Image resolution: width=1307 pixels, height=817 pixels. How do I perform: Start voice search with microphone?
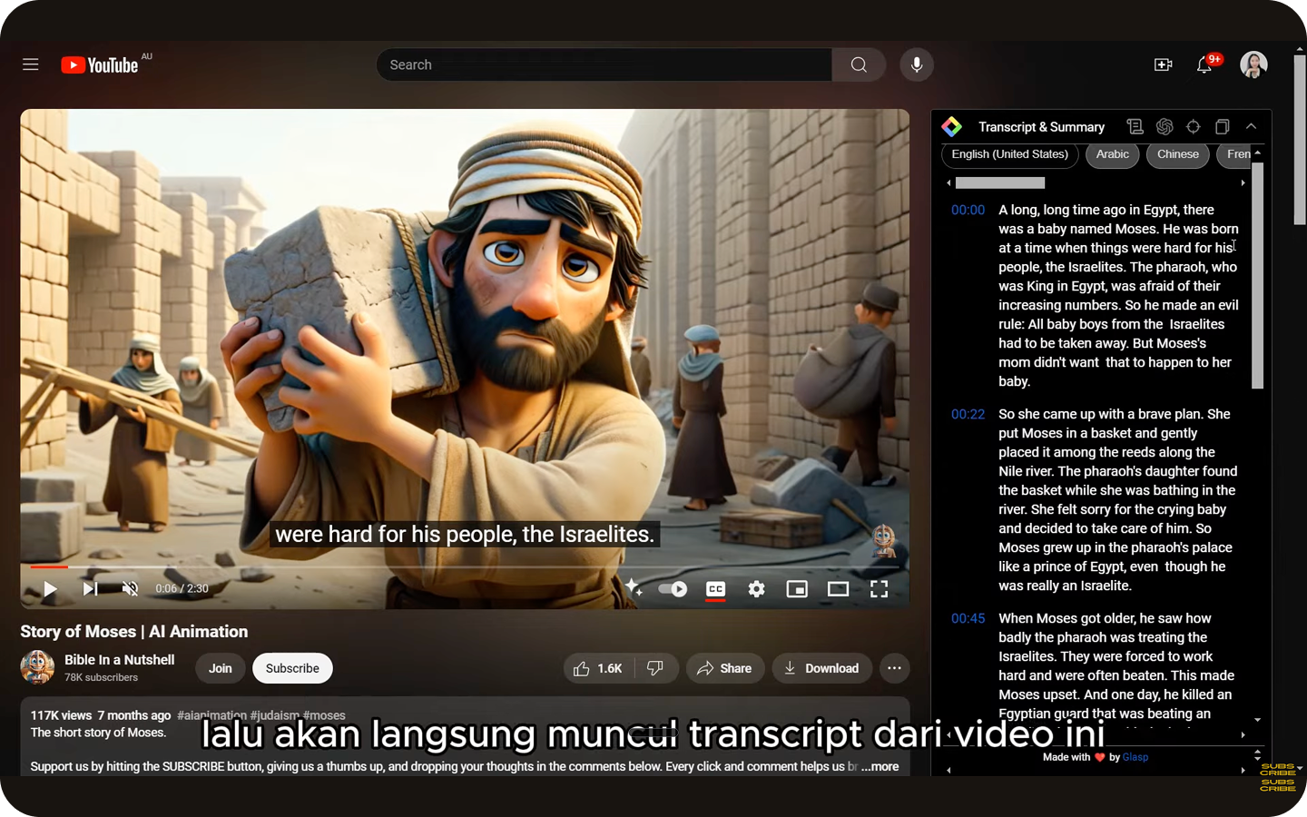point(917,64)
